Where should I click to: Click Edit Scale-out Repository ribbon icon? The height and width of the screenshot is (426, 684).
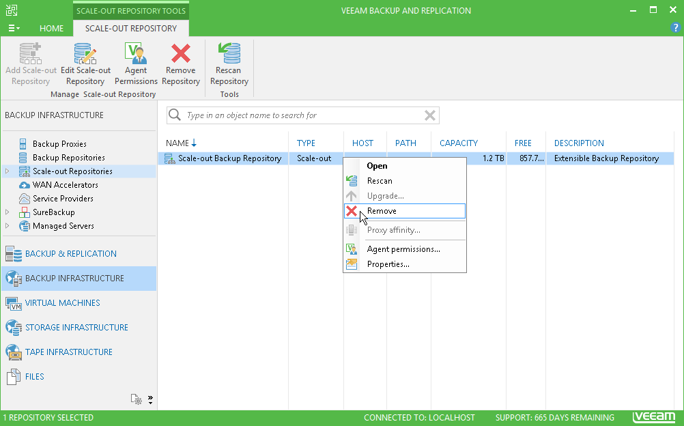(85, 53)
